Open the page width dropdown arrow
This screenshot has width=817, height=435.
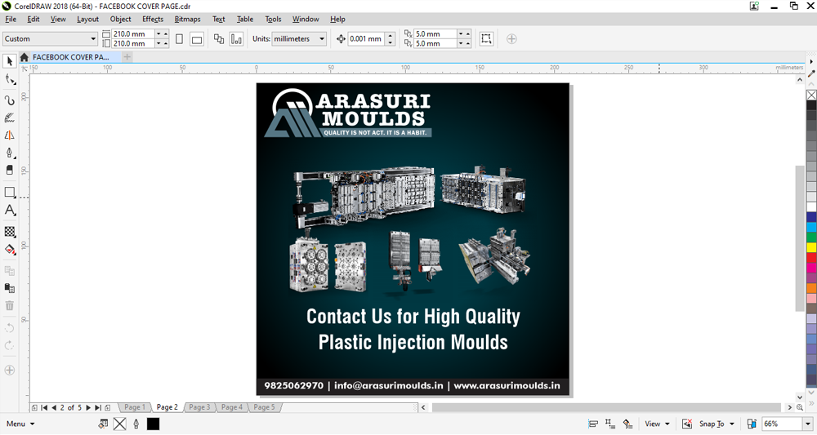(x=158, y=33)
